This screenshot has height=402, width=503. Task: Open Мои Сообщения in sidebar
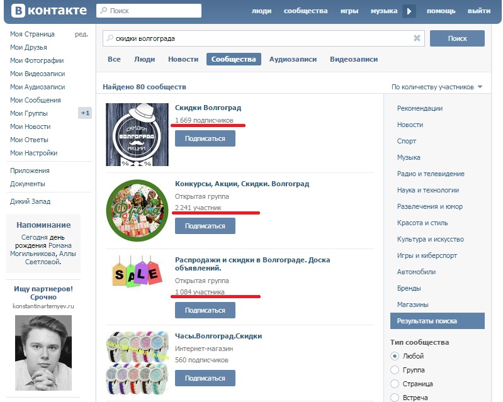coord(35,100)
